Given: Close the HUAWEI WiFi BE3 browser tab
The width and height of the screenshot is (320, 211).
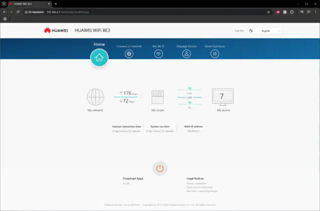Looking at the screenshot, I should [x=49, y=4].
